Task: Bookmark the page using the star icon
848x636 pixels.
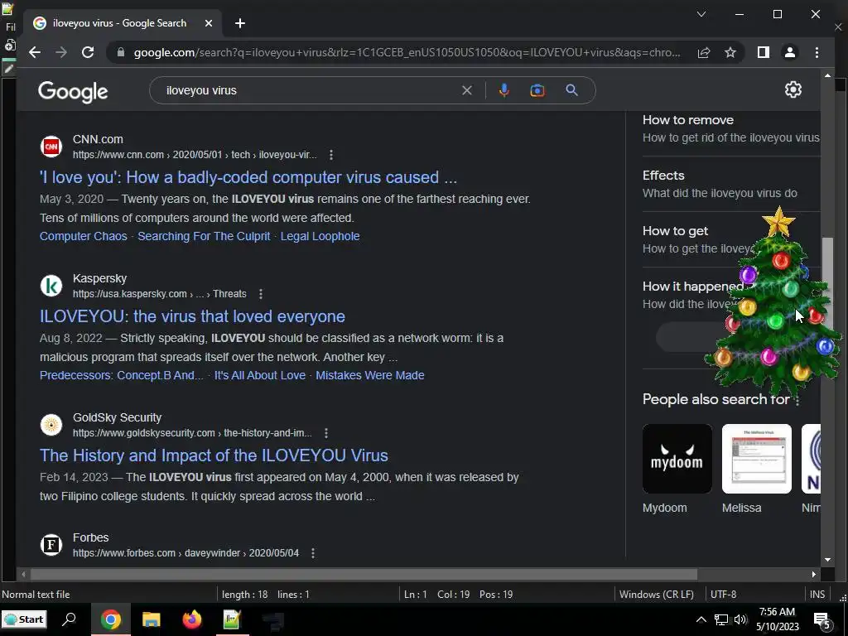Action: pyautogui.click(x=730, y=52)
